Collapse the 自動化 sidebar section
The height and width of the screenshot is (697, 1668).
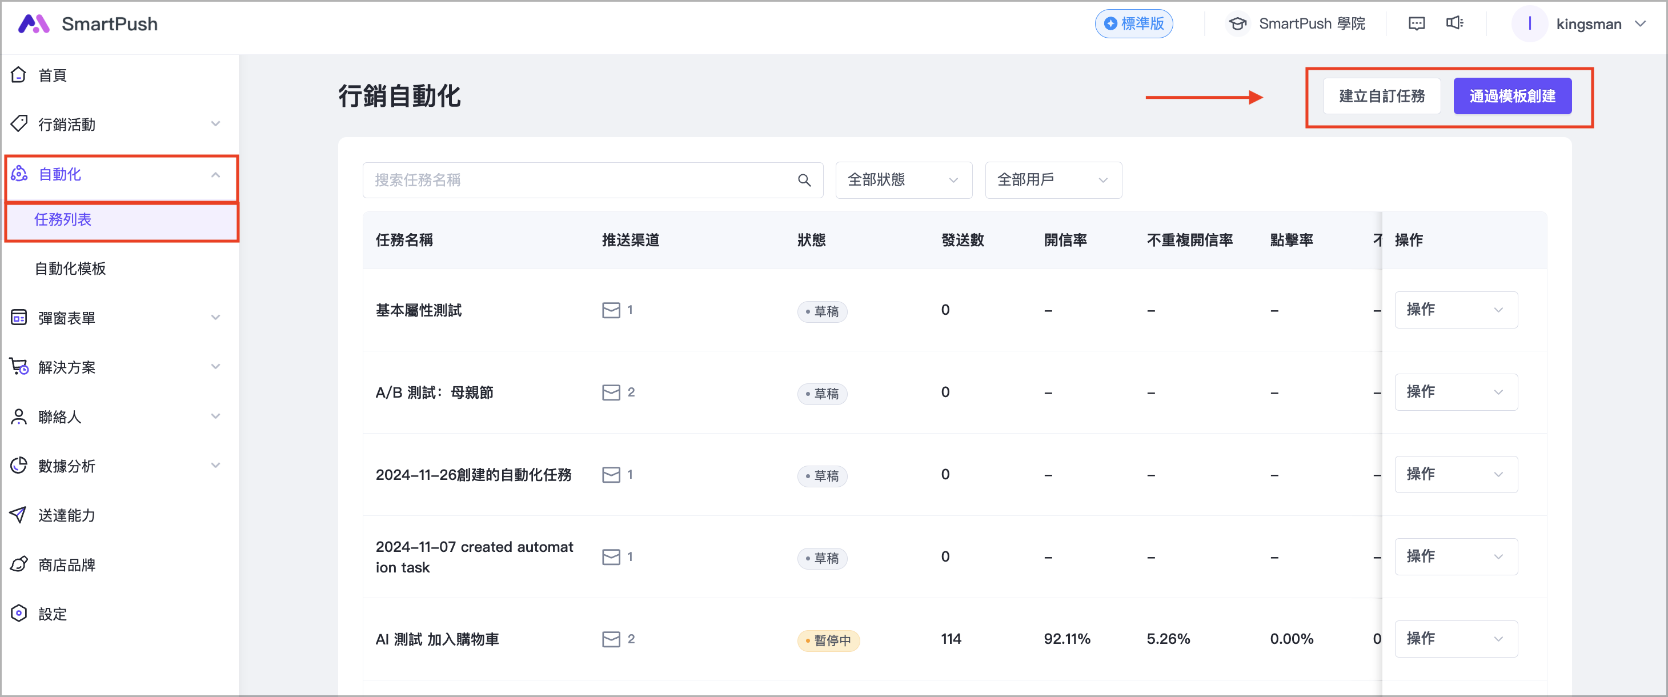tap(215, 174)
